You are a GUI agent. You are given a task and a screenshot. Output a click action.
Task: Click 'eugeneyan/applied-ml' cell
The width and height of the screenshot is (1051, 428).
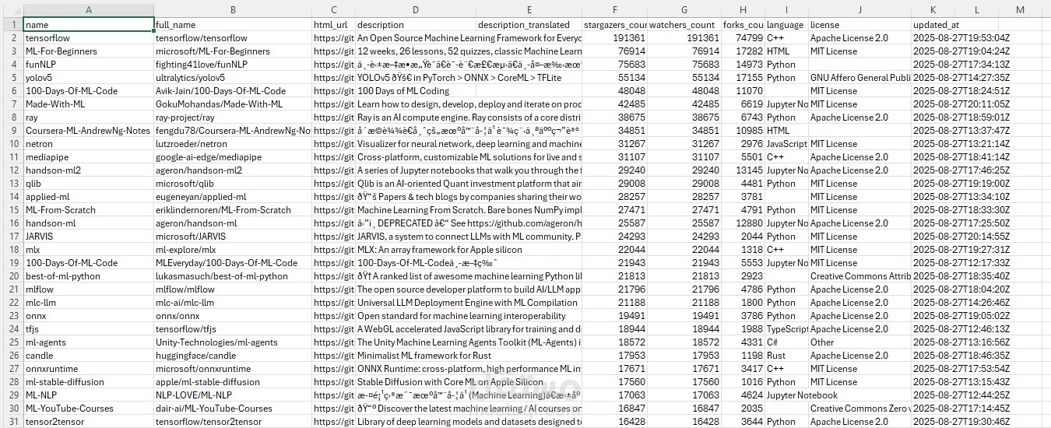233,197
